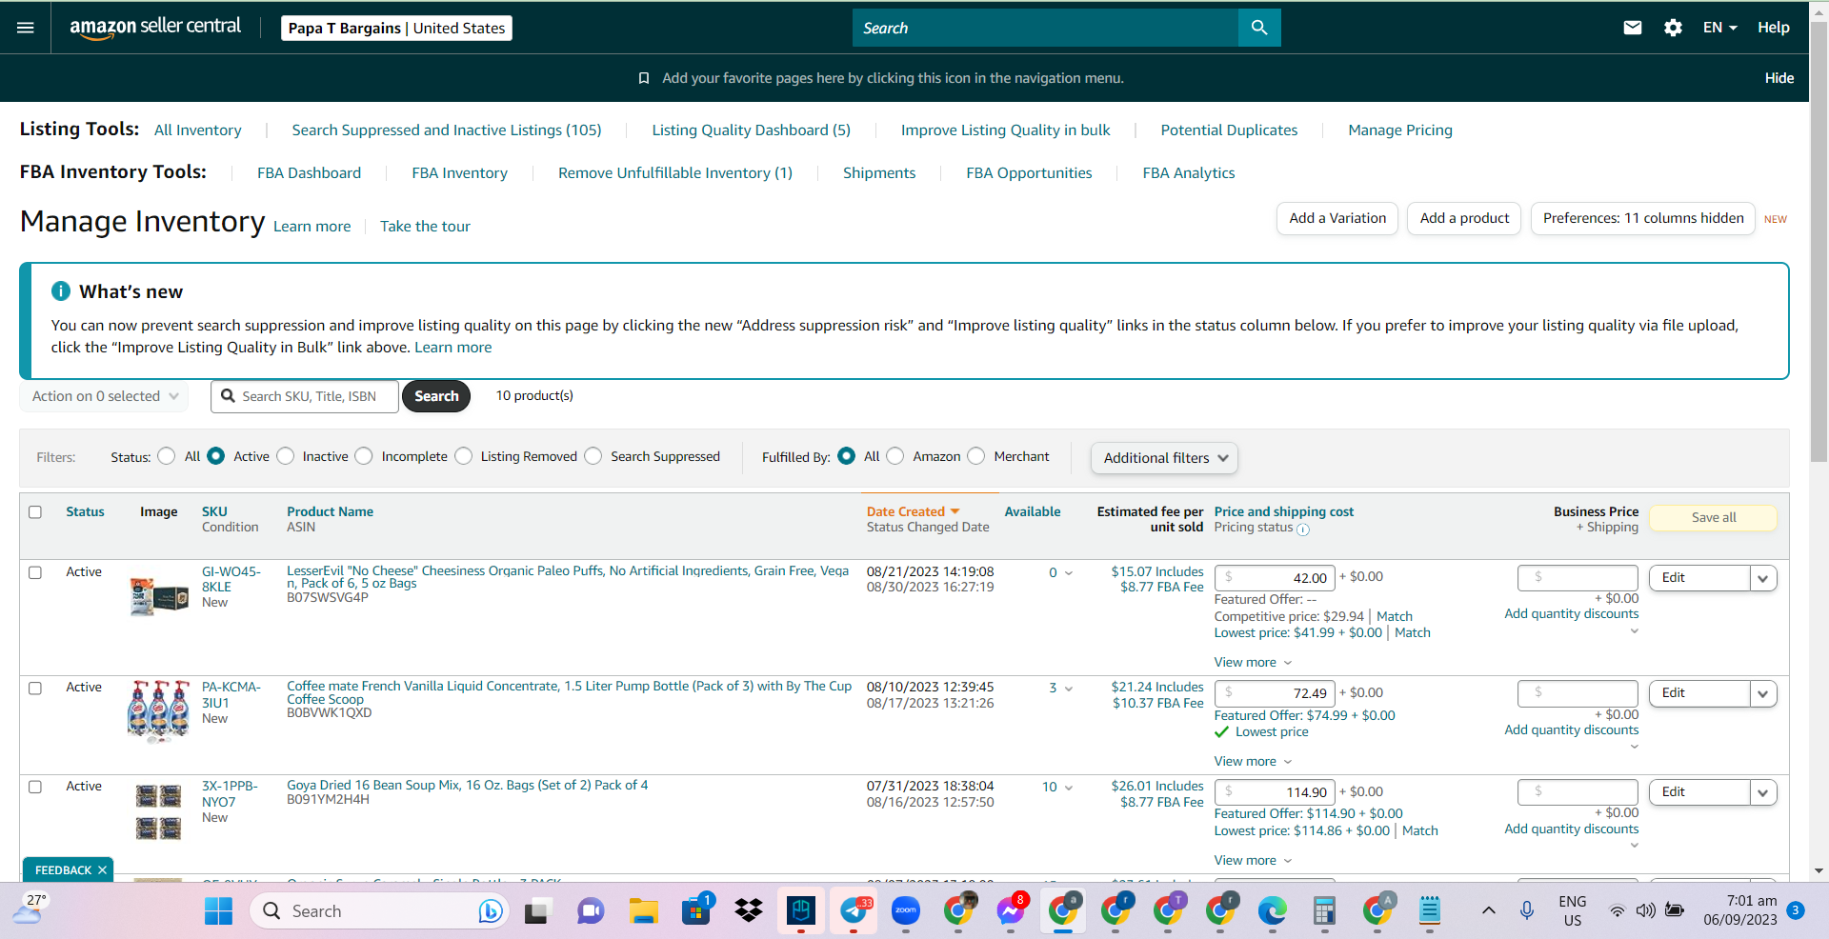Viewport: 1829px width, 939px height.
Task: Hide the favorites banner
Action: [x=1779, y=78]
